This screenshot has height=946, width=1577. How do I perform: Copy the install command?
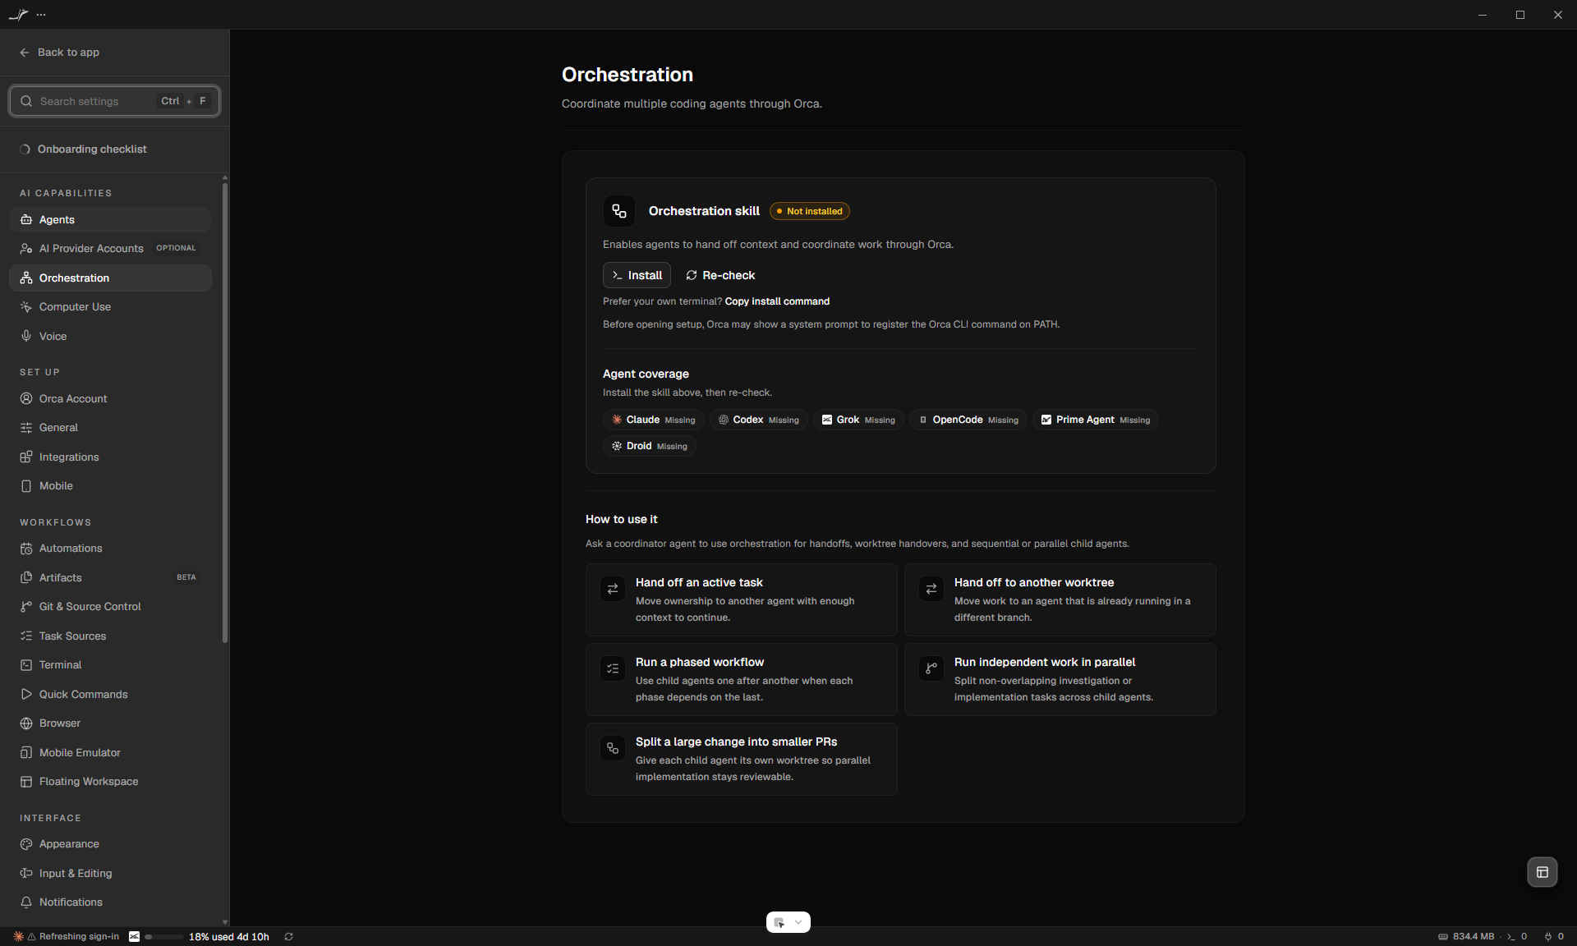[777, 301]
